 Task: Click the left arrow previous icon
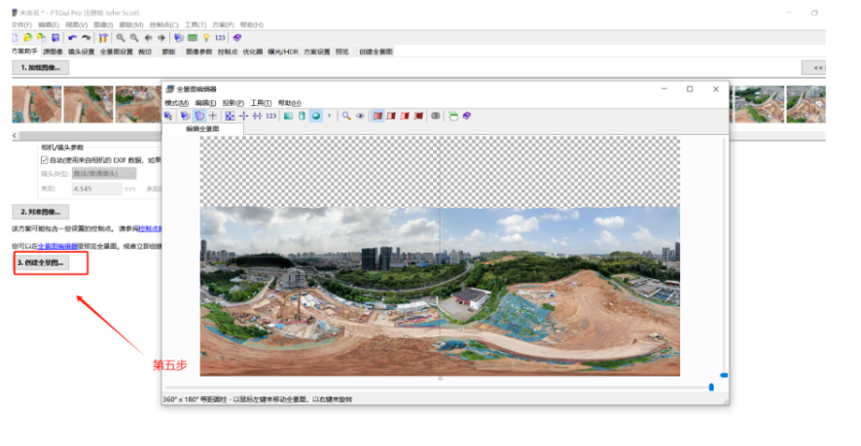click(x=148, y=37)
